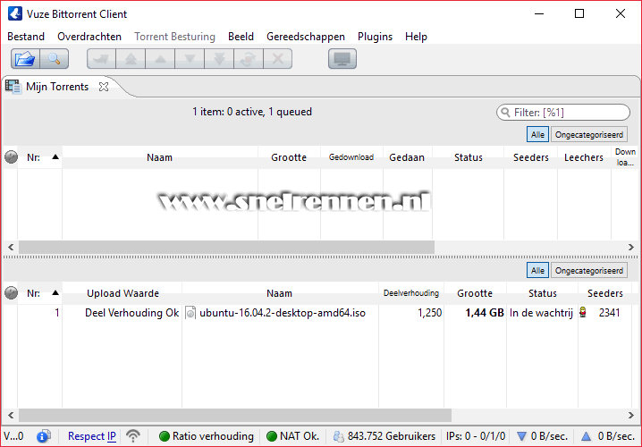This screenshot has height=447, width=642.
Task: Click health column icon in lower table
Action: point(11,293)
